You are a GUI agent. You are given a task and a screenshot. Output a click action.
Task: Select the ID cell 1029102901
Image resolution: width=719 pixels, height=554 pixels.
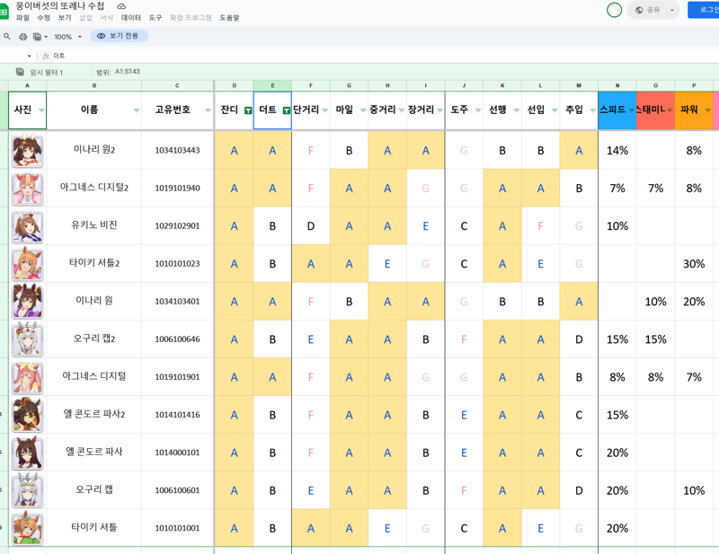coord(177,226)
